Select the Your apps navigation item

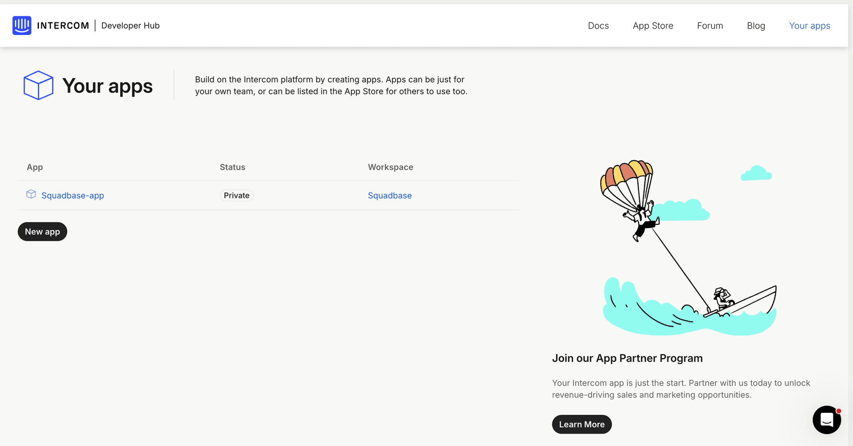click(x=809, y=26)
